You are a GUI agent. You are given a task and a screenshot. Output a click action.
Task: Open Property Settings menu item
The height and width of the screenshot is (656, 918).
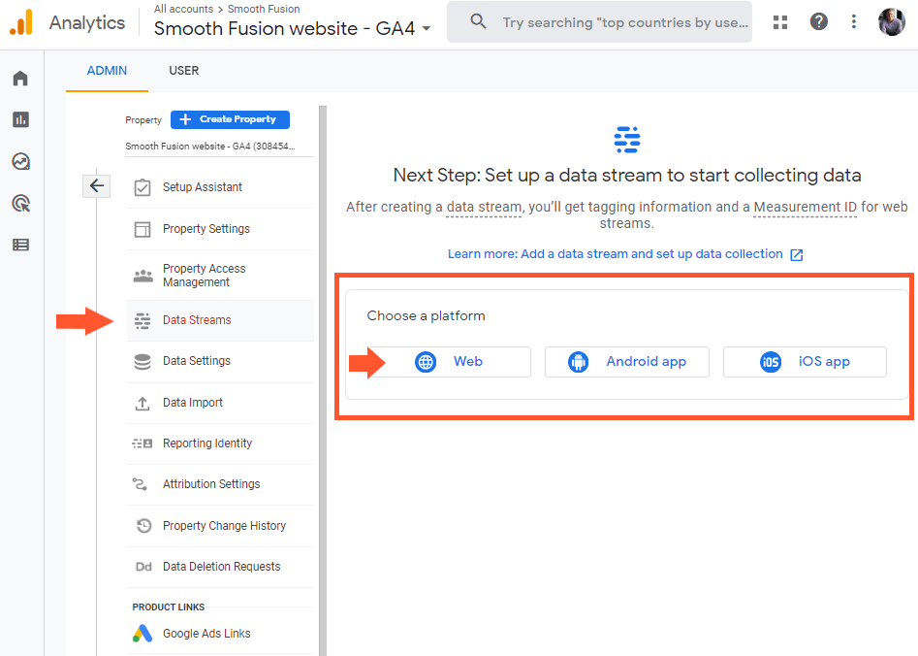220,229
